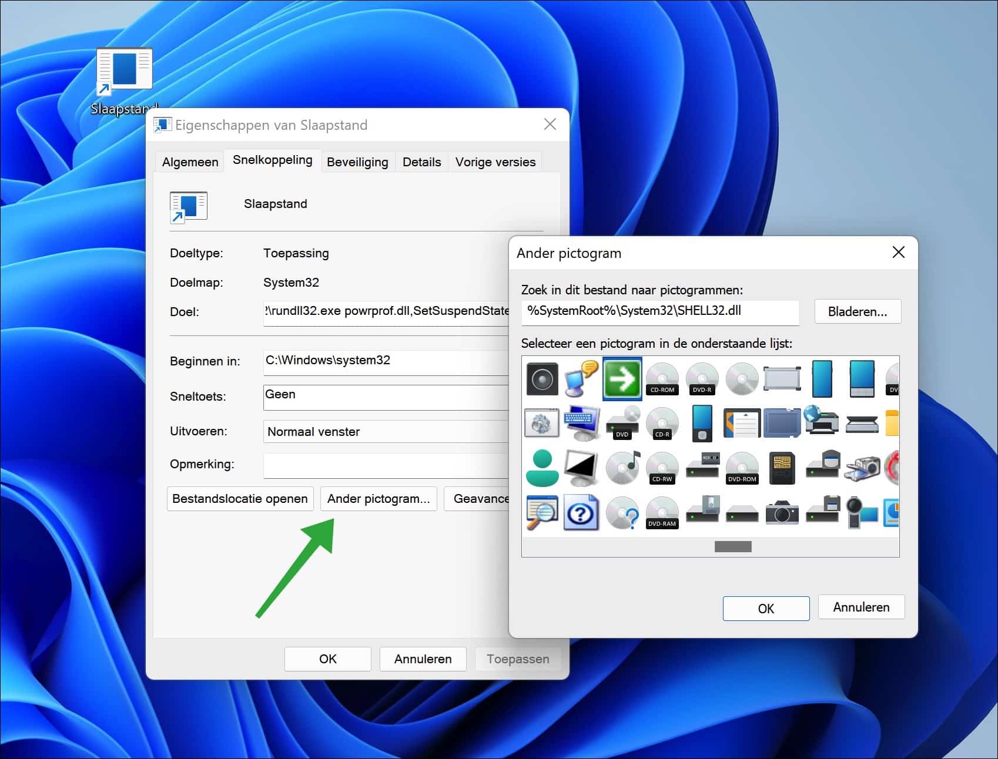
Task: Pick the camera icon in the bottom row
Action: (782, 512)
